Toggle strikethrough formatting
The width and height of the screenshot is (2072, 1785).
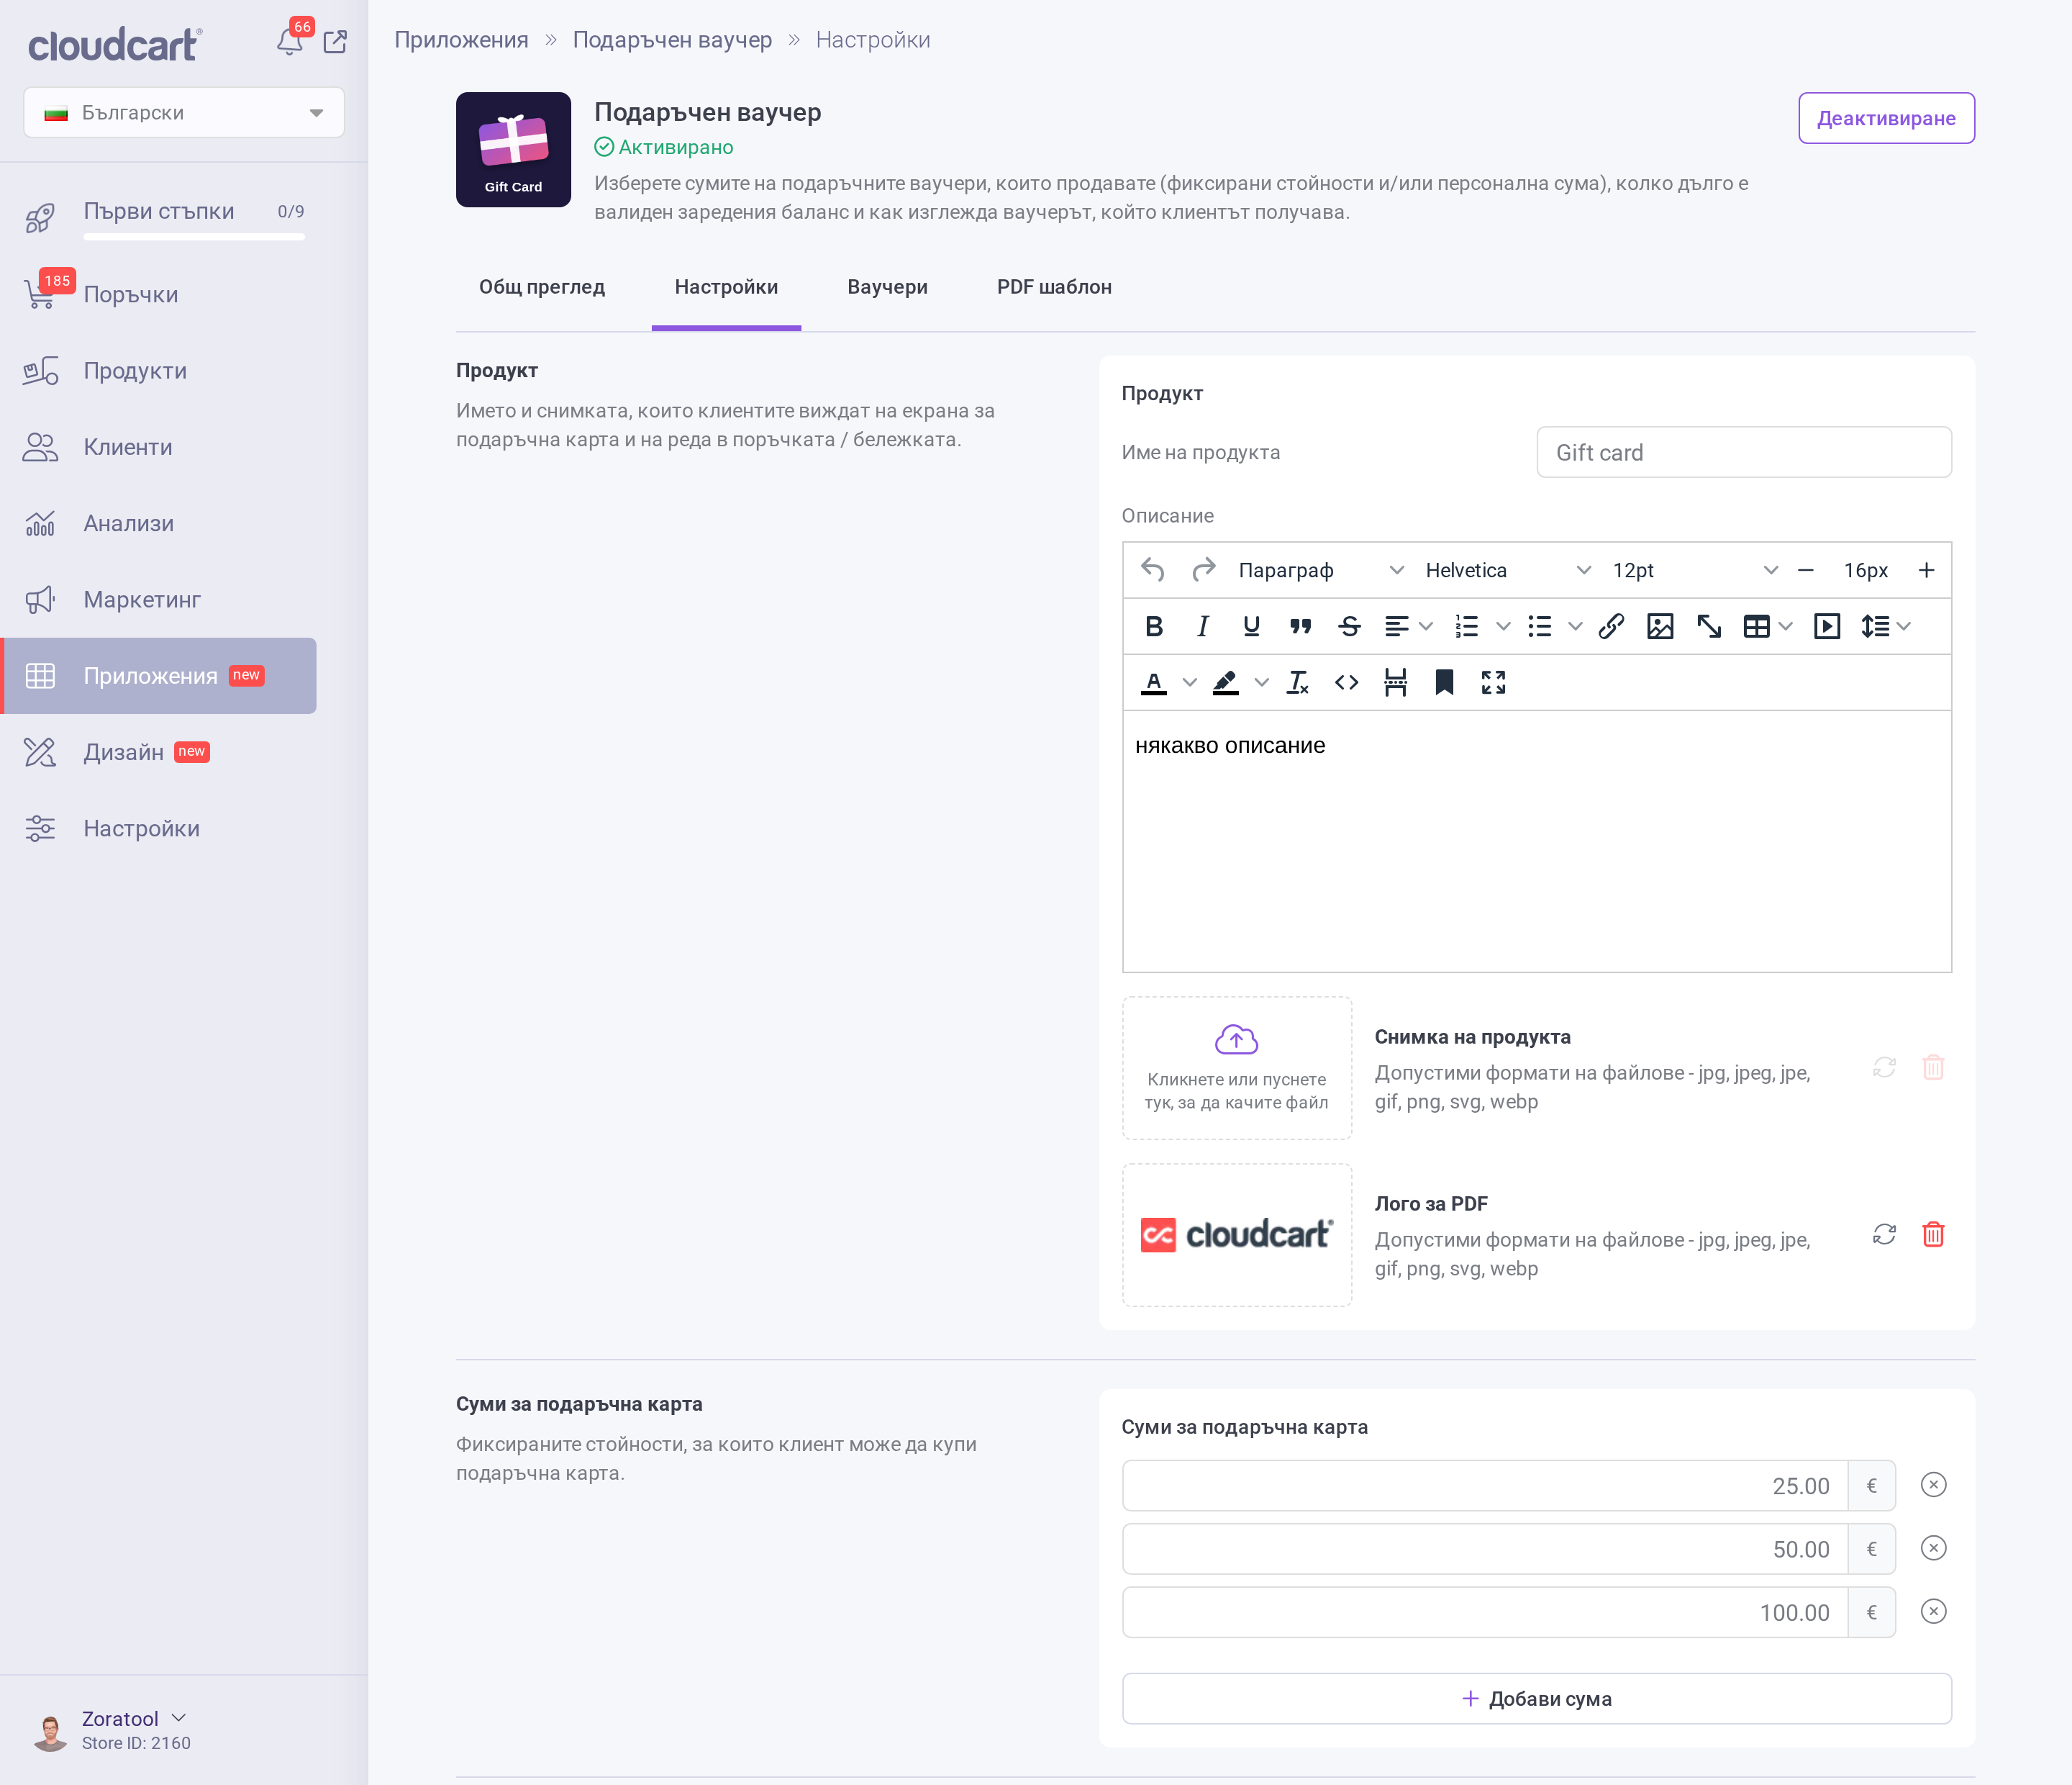pos(1349,626)
